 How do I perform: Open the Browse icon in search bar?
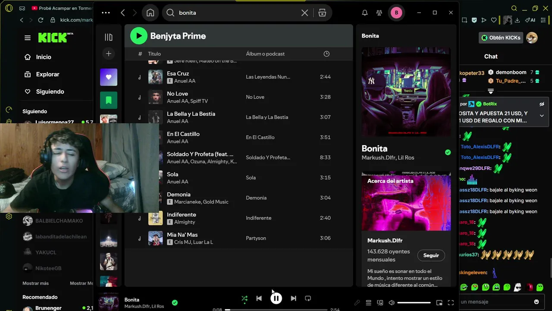pos(322,13)
